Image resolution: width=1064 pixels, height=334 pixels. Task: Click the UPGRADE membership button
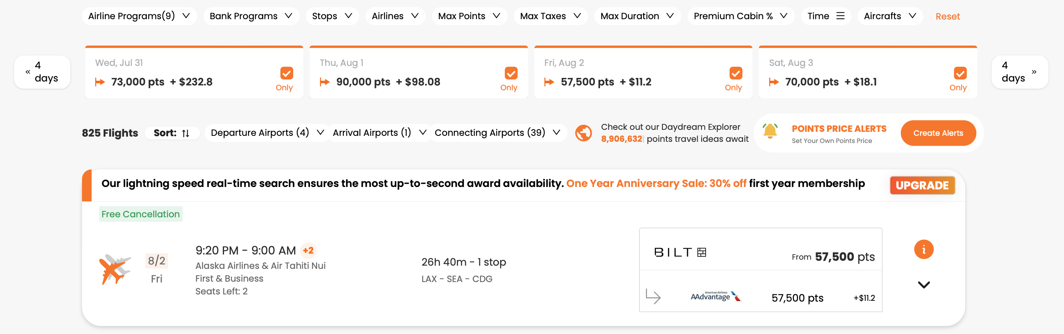(922, 185)
